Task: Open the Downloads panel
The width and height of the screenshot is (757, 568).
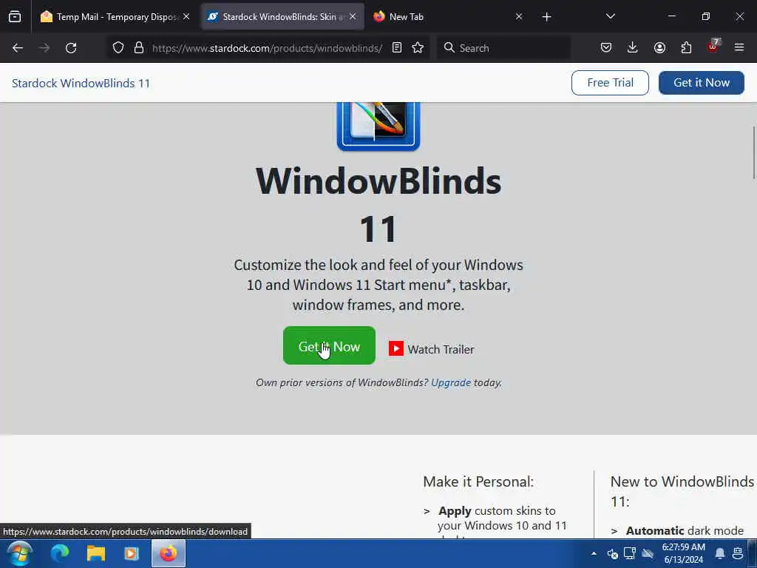Action: [633, 48]
